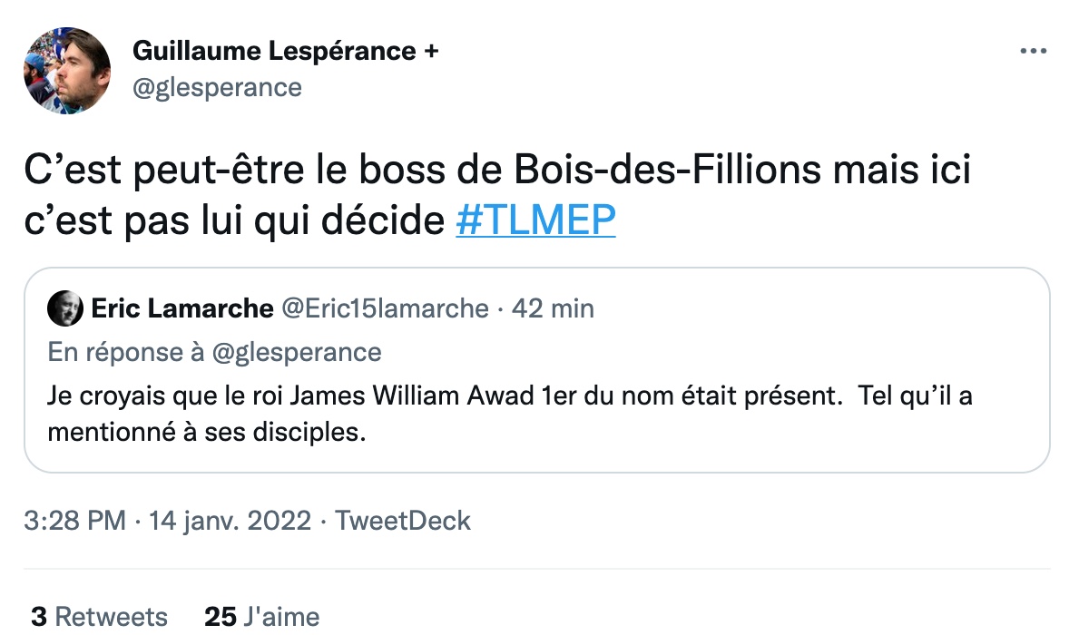Click 'mentionné à ses disciples' in quoted tweet
Screen dimensions: 1069x635
206,433
